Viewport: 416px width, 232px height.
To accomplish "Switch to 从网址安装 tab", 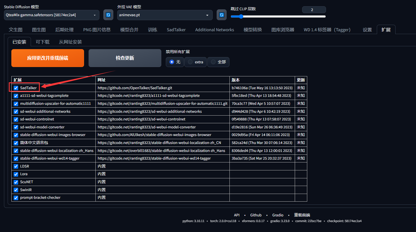I will pos(70,41).
